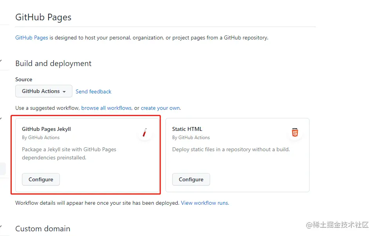Click the GitHub Pages Jekyll card title
Screen dimensions: 376x236
pos(46,129)
